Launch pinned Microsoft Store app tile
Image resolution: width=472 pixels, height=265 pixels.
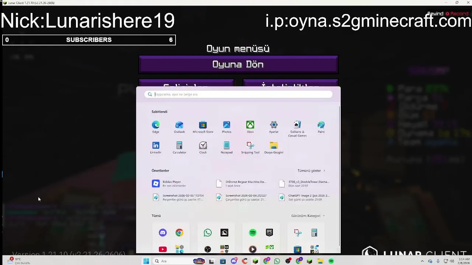(203, 127)
